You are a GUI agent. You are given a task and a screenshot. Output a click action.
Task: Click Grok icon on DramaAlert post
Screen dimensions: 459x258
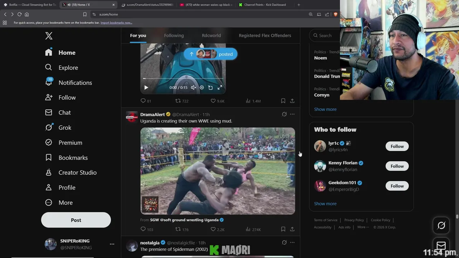pos(284,114)
